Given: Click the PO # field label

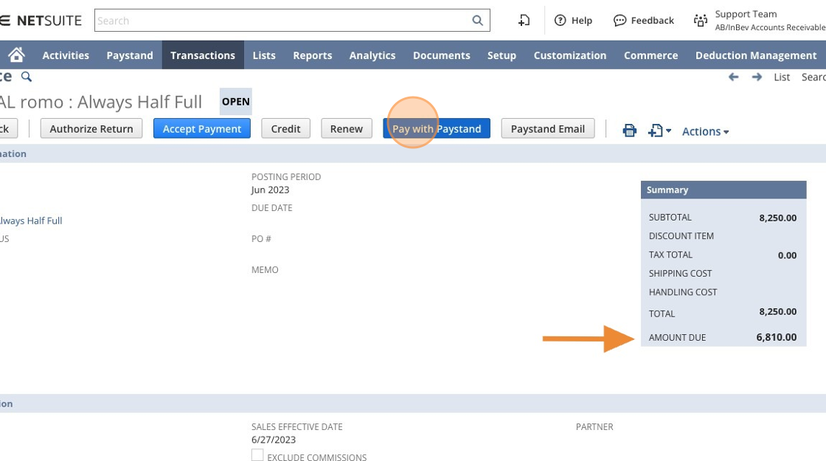Looking at the screenshot, I should point(261,239).
